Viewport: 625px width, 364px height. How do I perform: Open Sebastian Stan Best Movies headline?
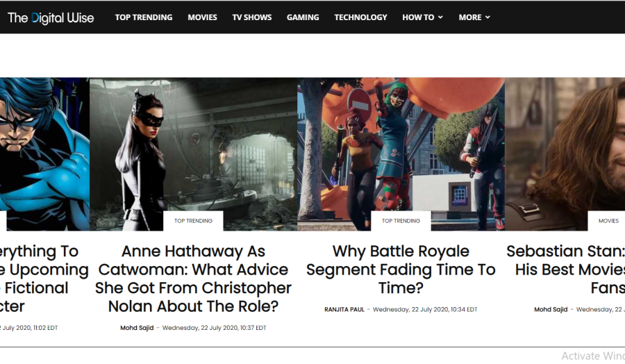[x=565, y=270]
